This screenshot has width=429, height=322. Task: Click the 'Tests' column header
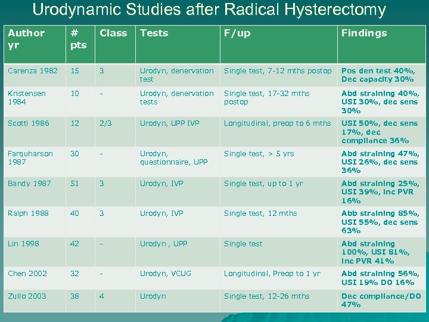coord(178,44)
